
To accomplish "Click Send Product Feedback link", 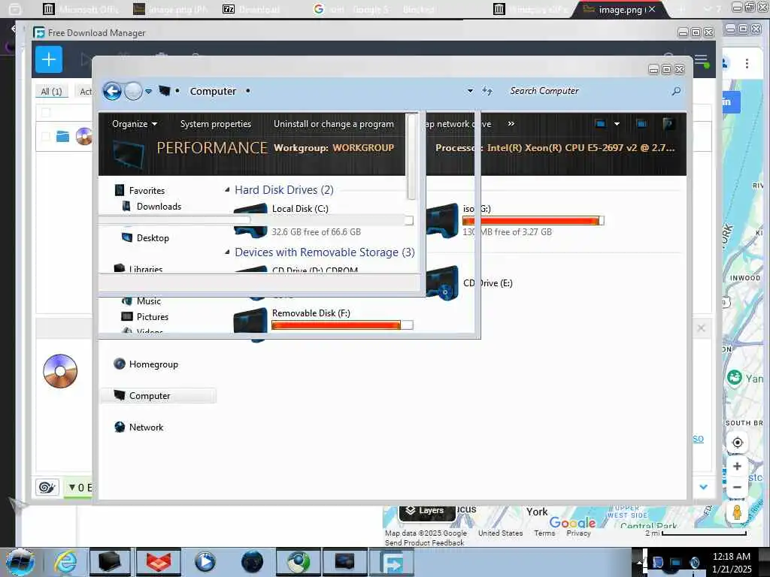I will (x=424, y=542).
